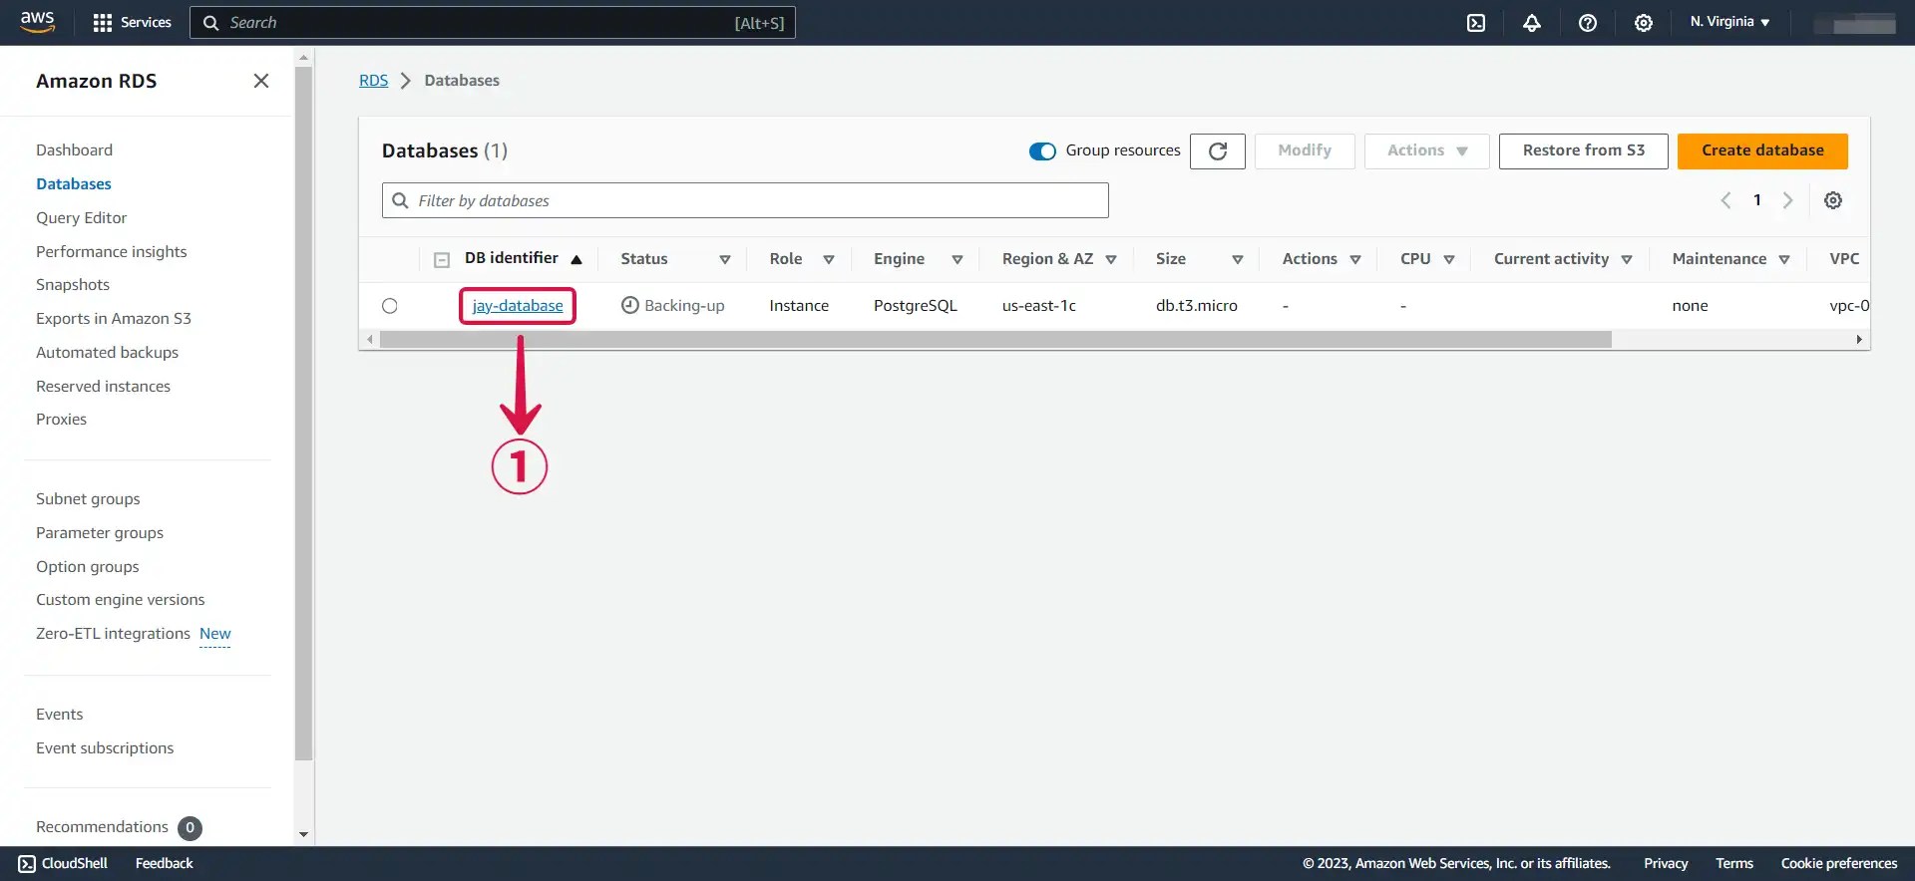This screenshot has height=881, width=1915.
Task: Open the Databases sidebar item
Action: (x=74, y=183)
